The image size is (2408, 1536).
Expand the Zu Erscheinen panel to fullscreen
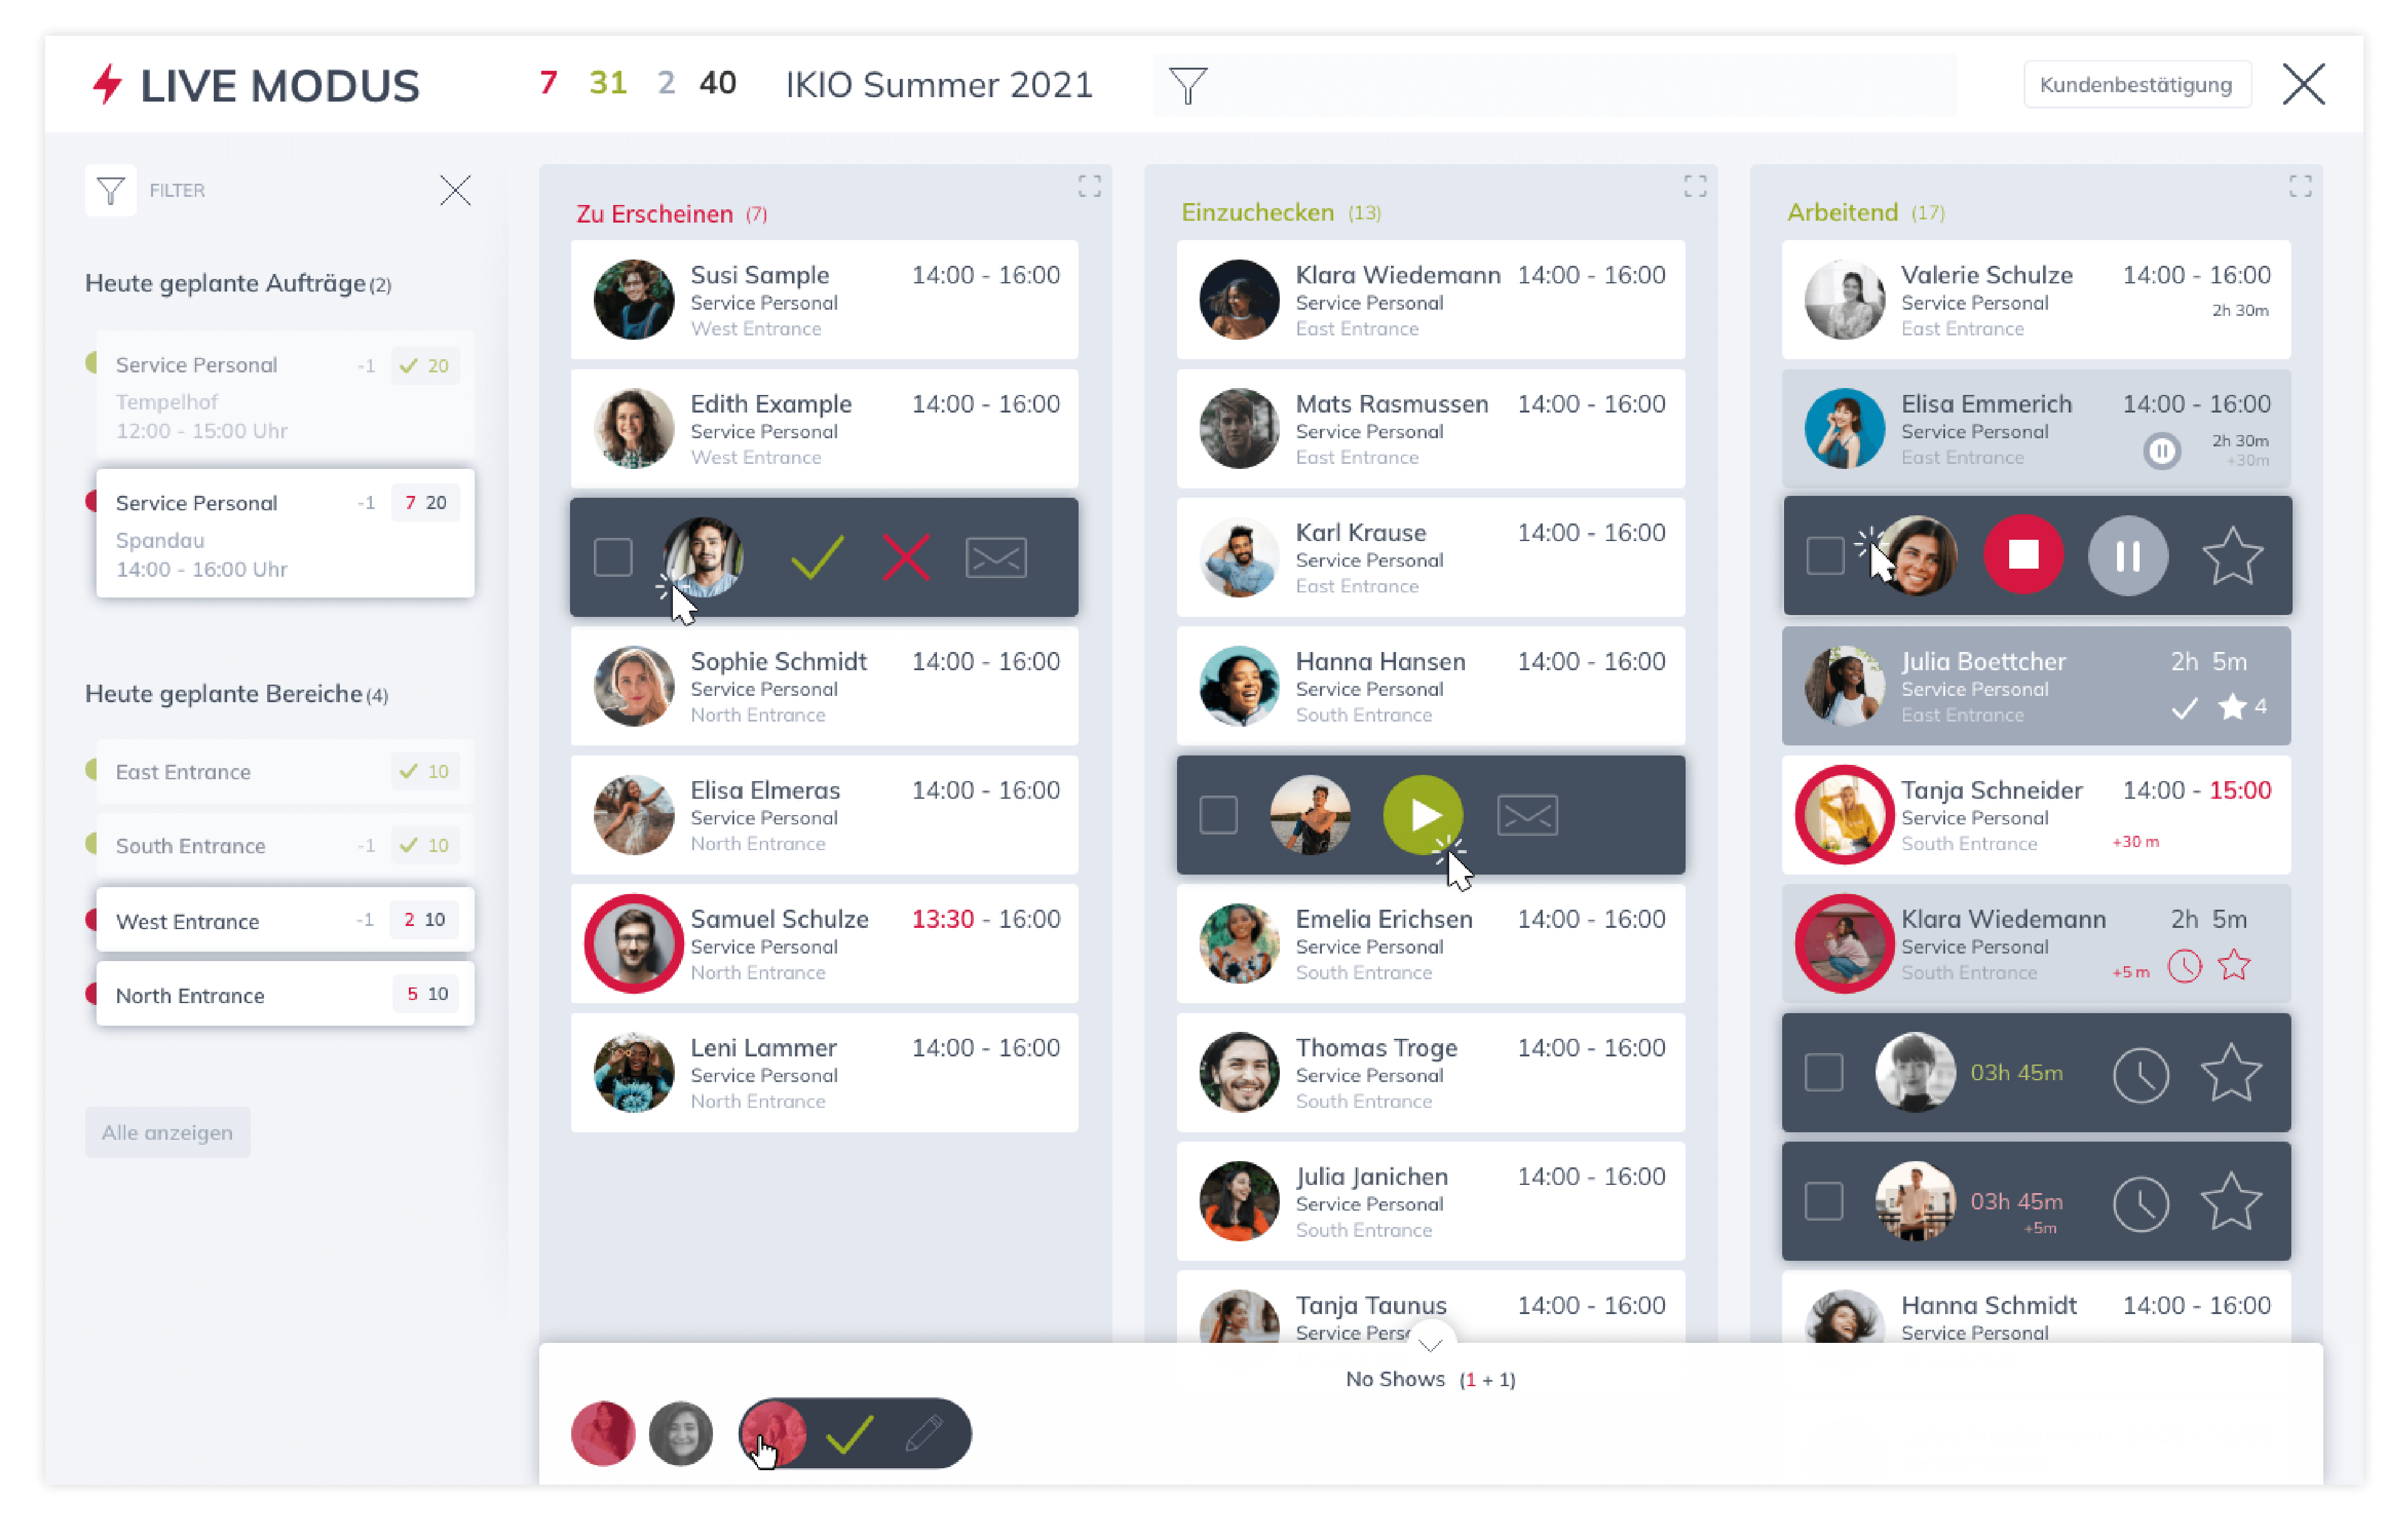pyautogui.click(x=1090, y=188)
